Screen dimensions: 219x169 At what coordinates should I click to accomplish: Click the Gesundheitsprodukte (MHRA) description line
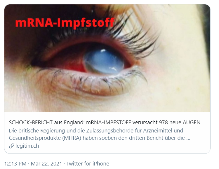(100, 138)
